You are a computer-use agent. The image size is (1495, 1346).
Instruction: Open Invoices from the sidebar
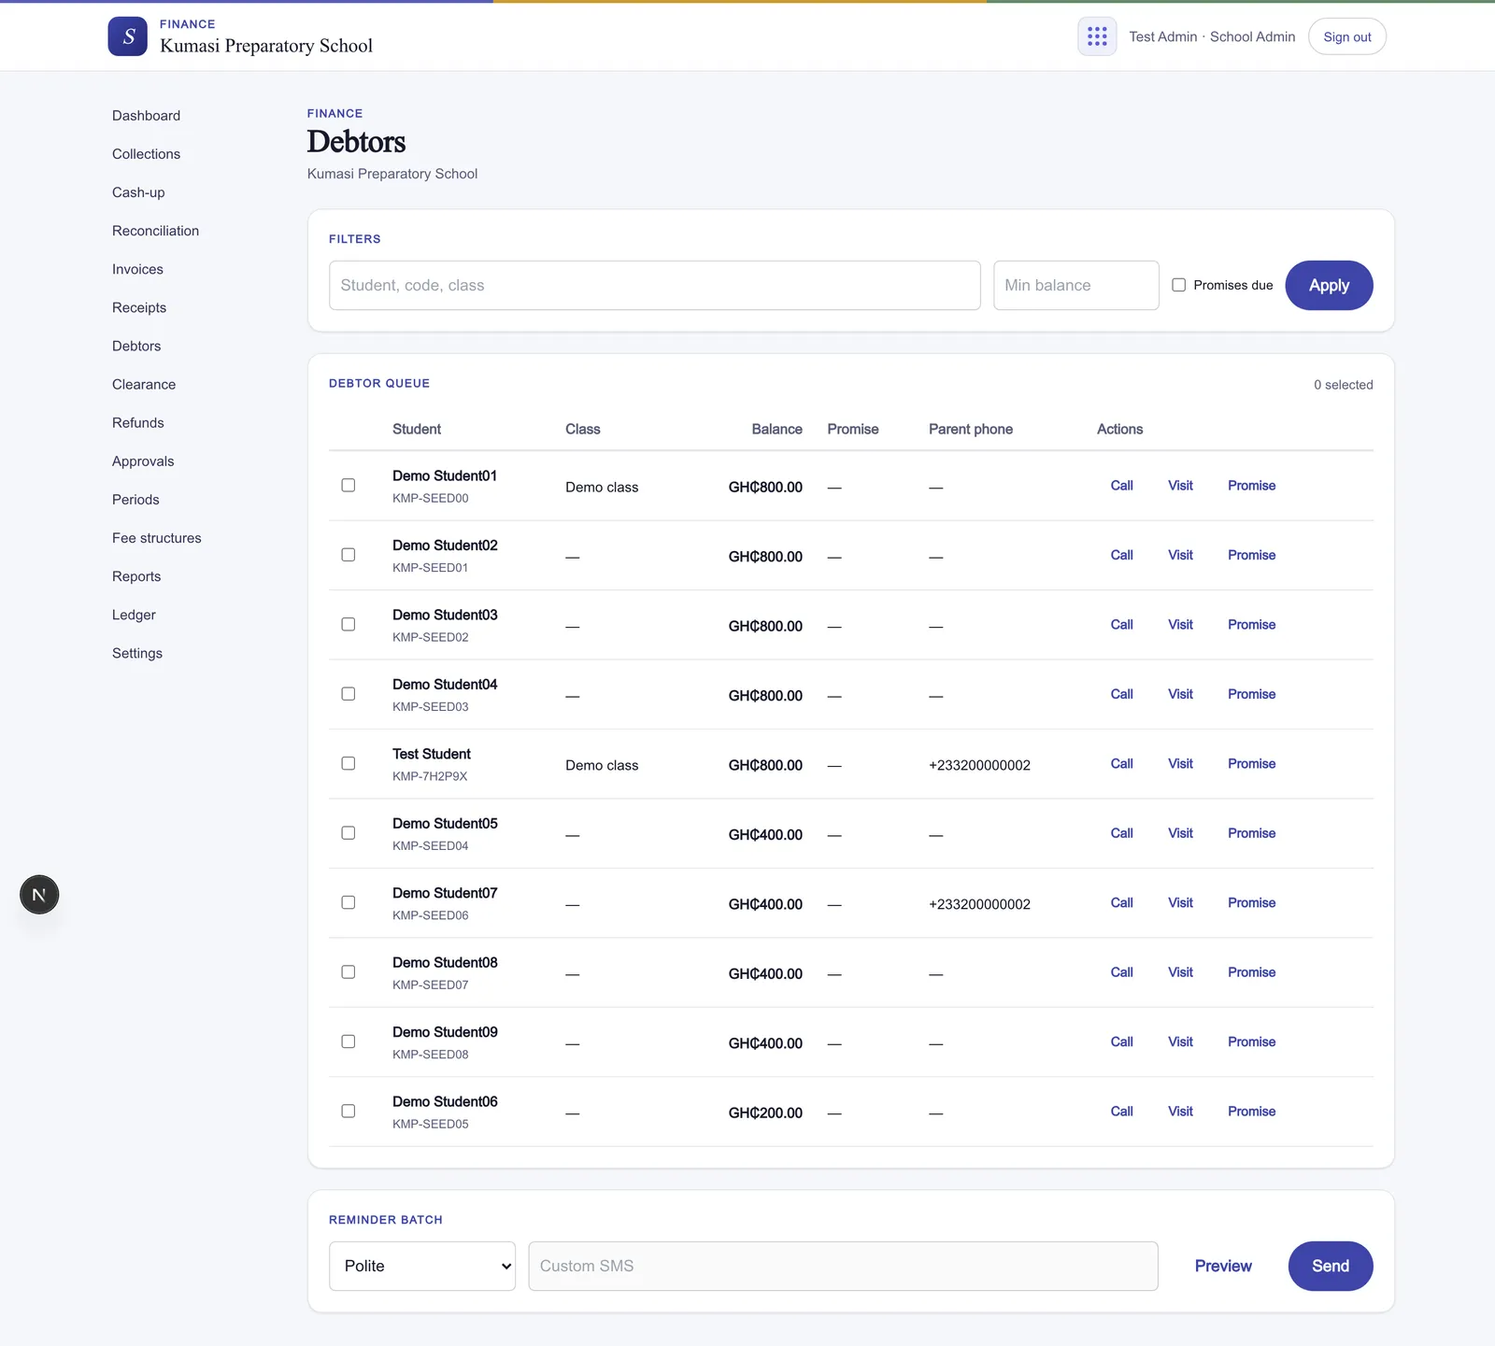(x=138, y=269)
